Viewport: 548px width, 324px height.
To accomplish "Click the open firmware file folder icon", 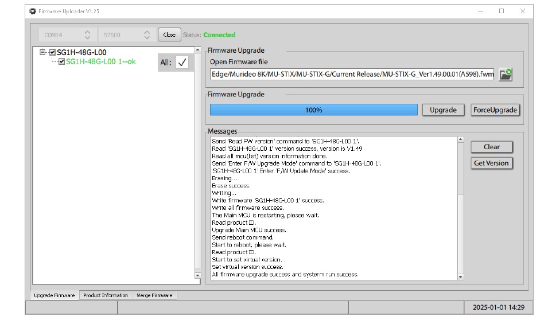I will click(x=505, y=75).
